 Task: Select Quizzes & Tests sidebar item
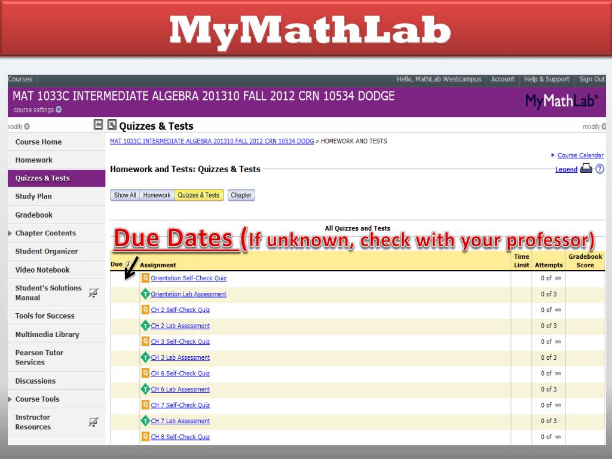[57, 178]
